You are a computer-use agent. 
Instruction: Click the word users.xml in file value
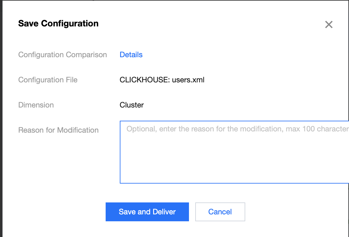pyautogui.click(x=188, y=80)
